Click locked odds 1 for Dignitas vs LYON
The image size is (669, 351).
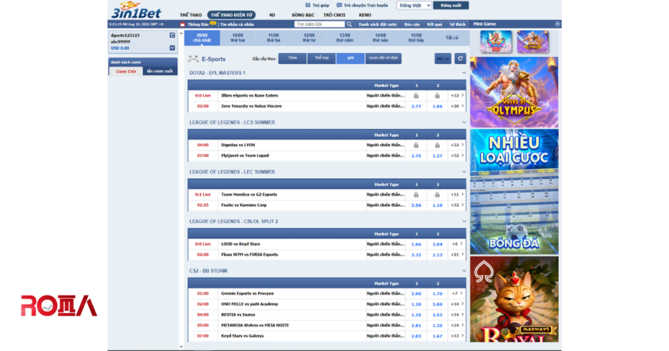pyautogui.click(x=416, y=145)
